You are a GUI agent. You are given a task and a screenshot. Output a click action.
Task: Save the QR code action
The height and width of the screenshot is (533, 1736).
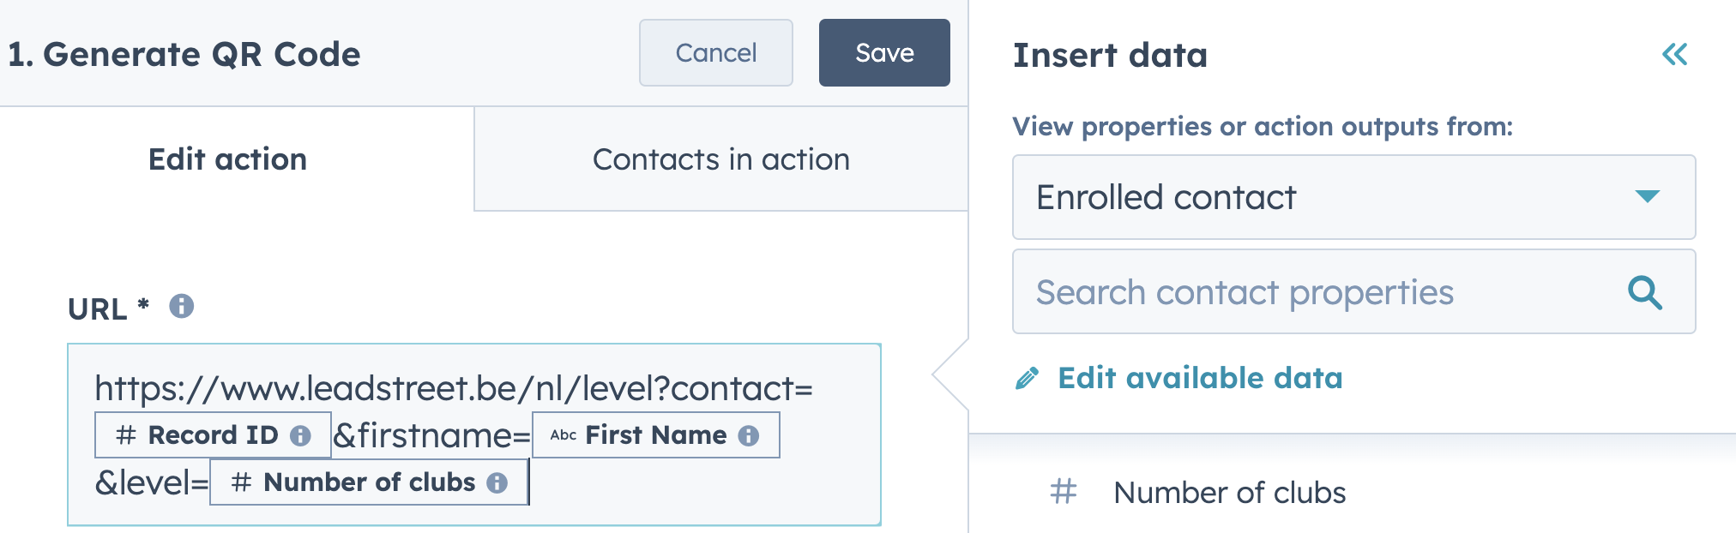point(884,53)
